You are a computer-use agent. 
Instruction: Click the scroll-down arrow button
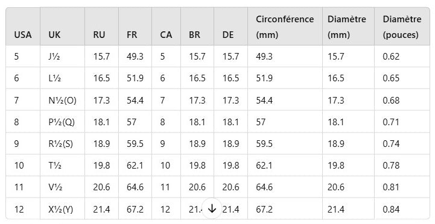[x=212, y=208]
